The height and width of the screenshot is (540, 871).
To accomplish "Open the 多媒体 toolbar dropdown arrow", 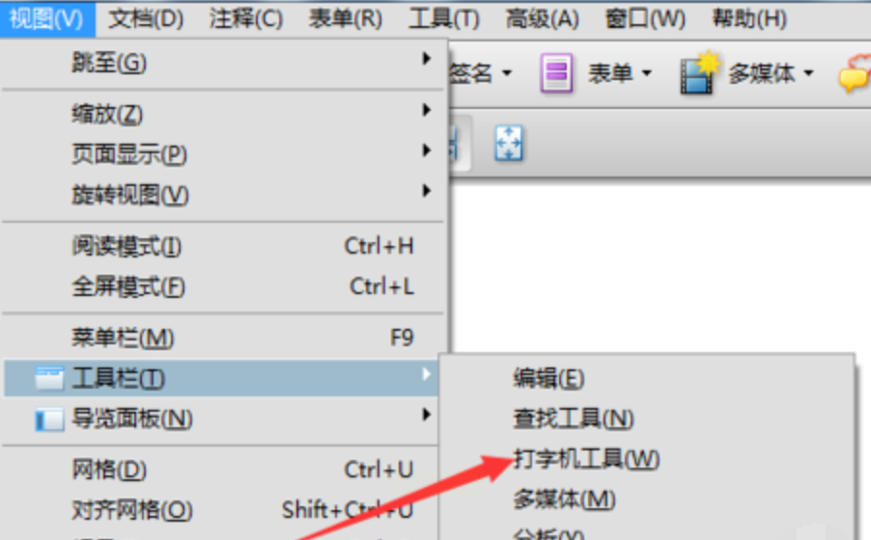I will [808, 72].
